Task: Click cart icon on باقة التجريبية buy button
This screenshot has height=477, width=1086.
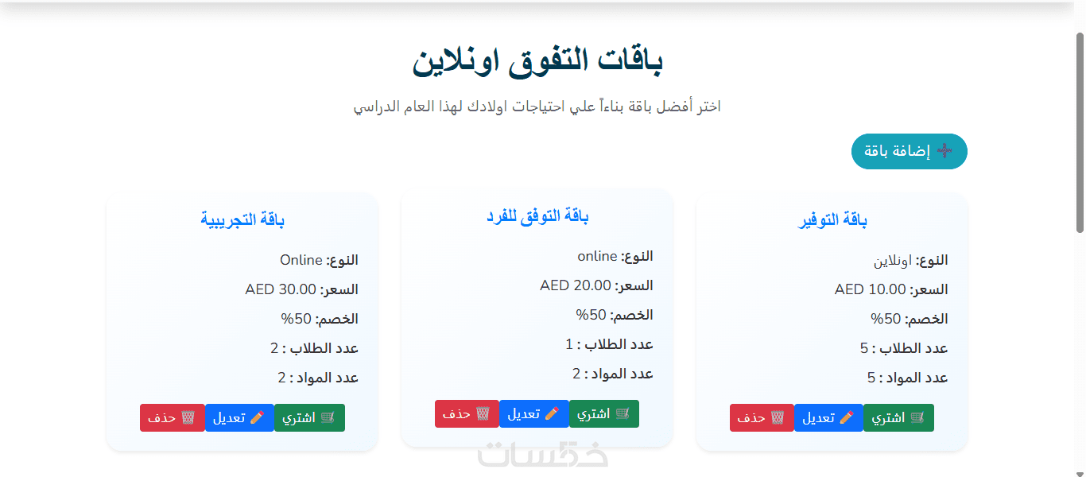Action: coord(328,417)
